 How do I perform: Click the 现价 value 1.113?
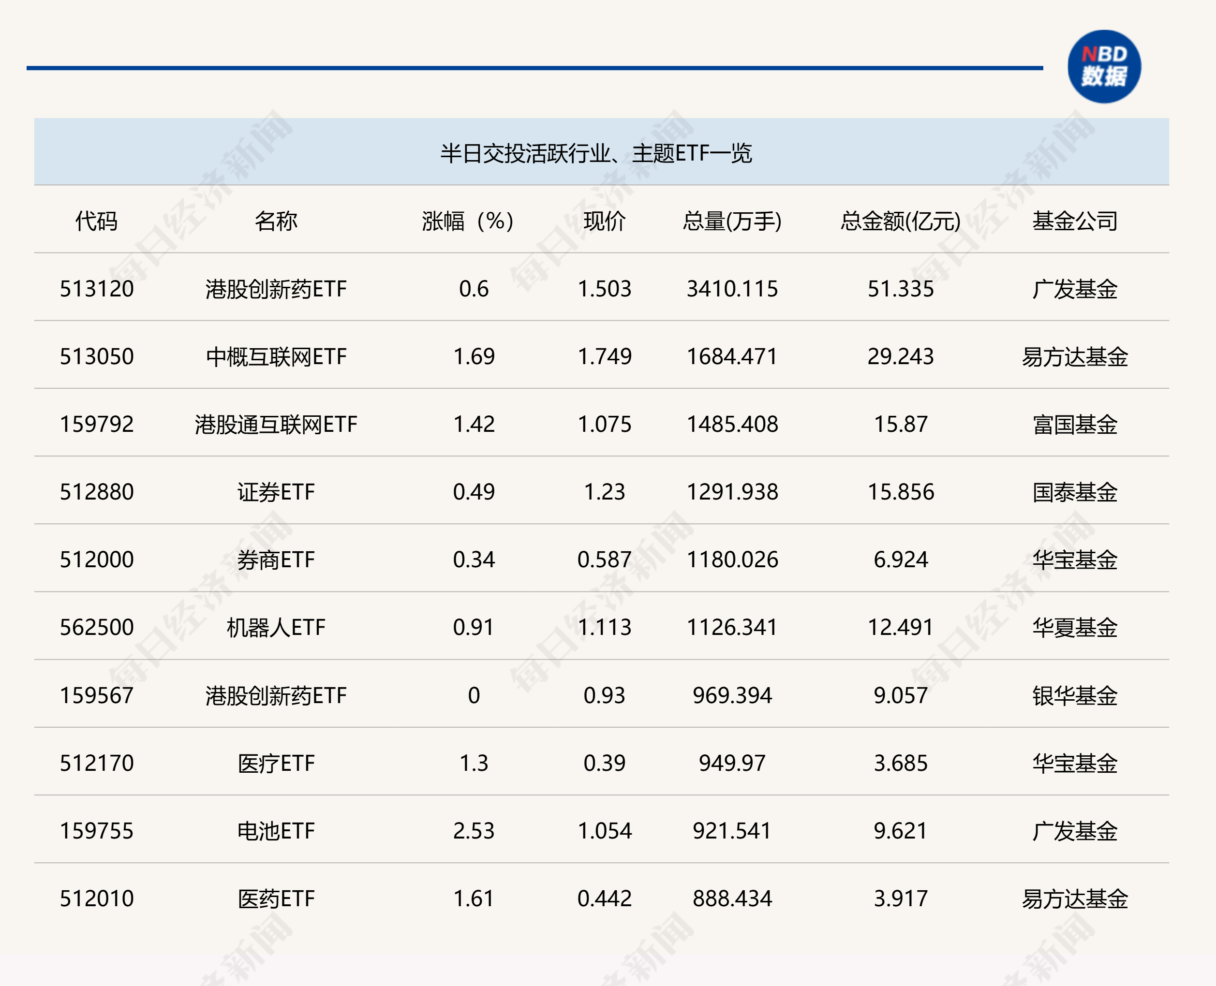pos(604,627)
